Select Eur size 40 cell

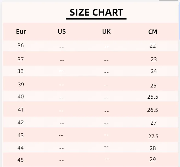pyautogui.click(x=21, y=97)
